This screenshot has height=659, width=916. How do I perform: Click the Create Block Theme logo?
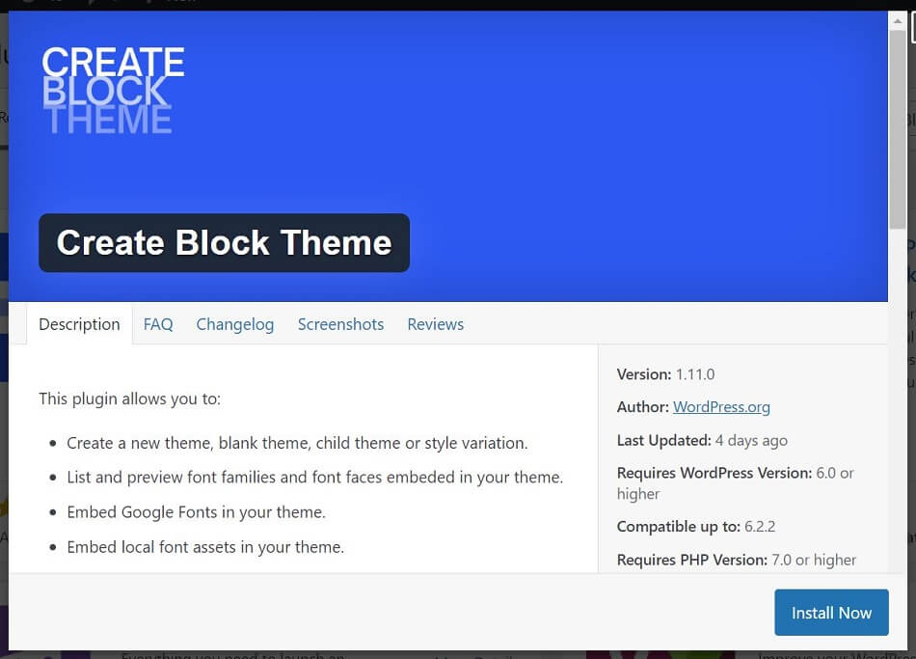[x=113, y=91]
